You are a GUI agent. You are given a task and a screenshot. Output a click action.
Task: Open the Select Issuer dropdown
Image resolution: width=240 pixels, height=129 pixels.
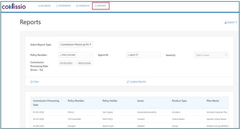[211, 55]
